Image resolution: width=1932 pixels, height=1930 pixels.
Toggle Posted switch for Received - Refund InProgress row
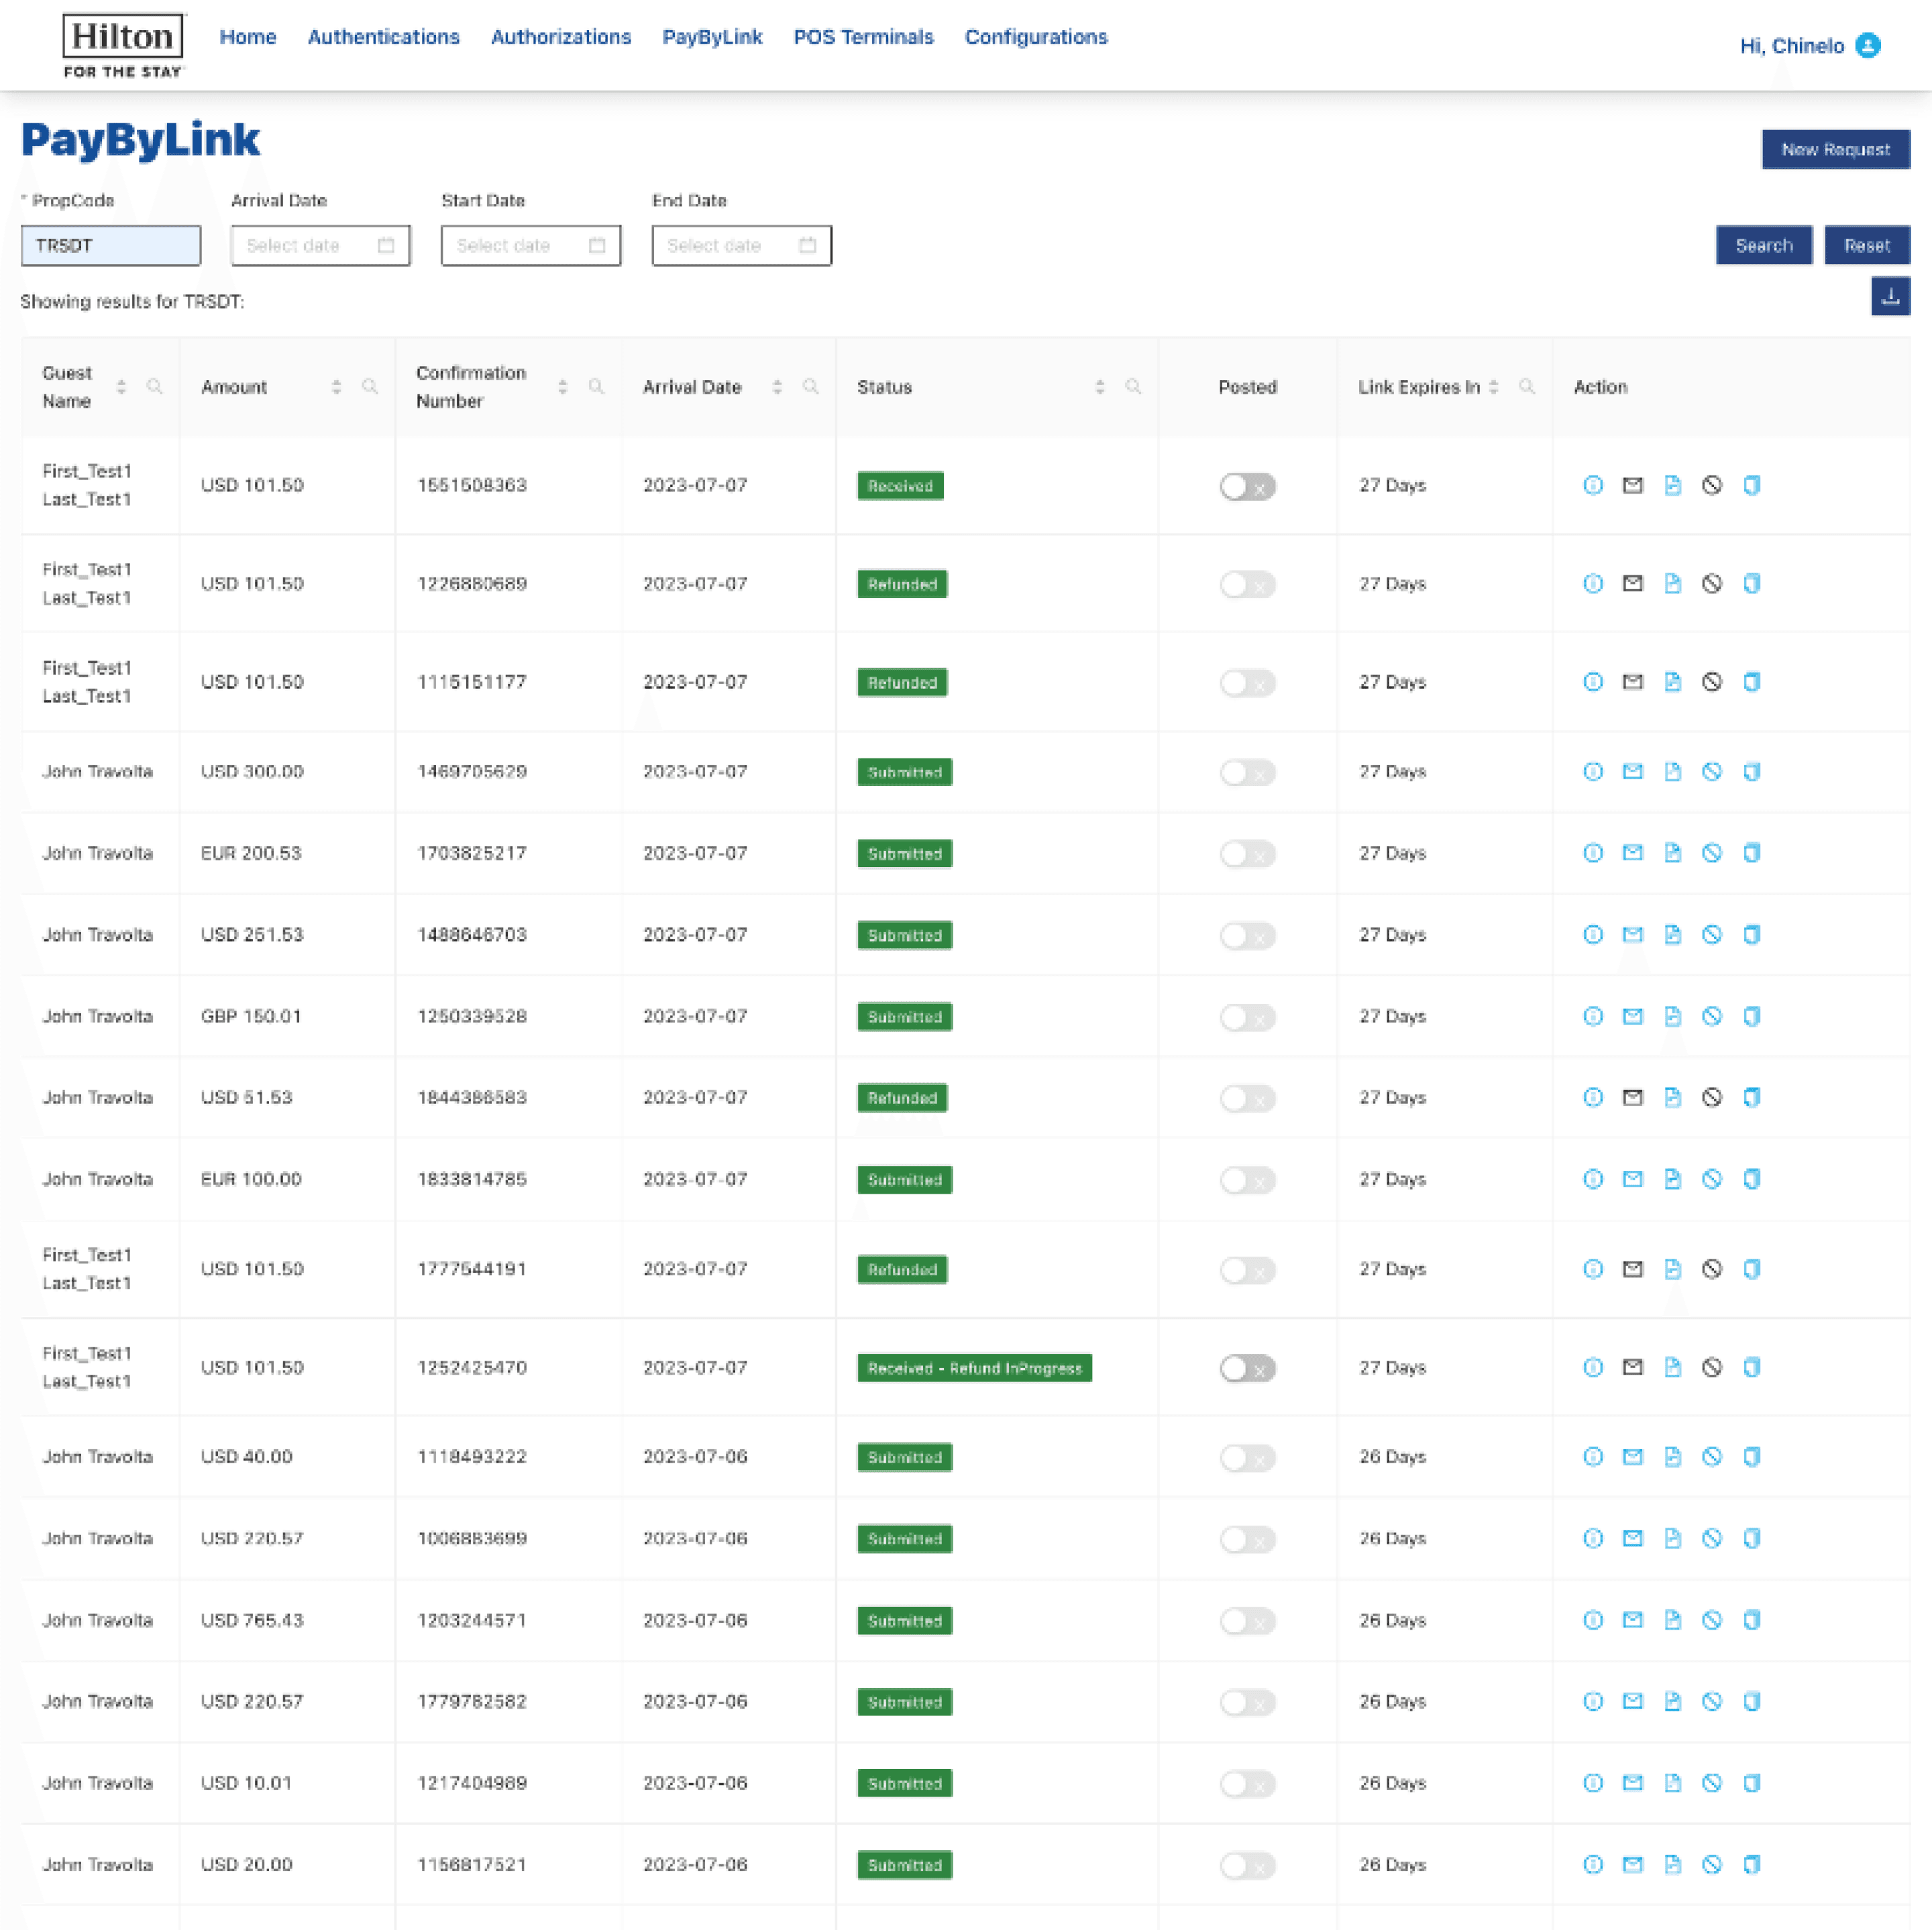point(1247,1368)
